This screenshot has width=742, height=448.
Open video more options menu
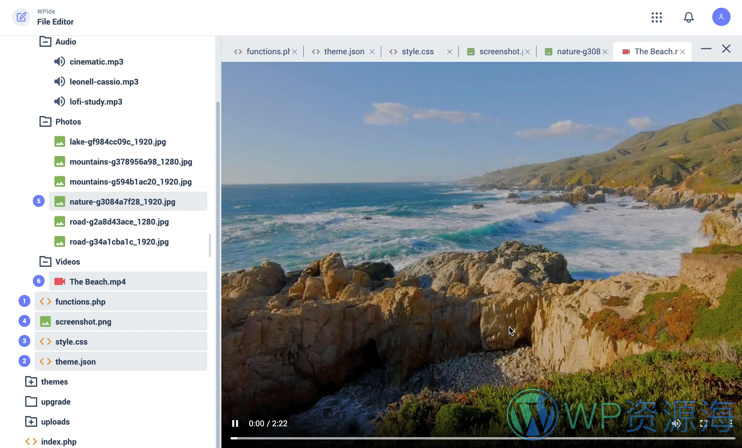731,423
